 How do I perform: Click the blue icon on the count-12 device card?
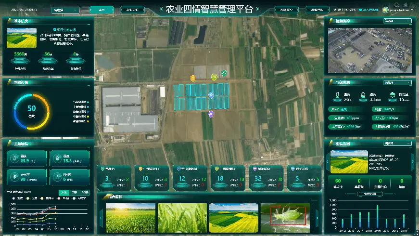[x=178, y=169]
